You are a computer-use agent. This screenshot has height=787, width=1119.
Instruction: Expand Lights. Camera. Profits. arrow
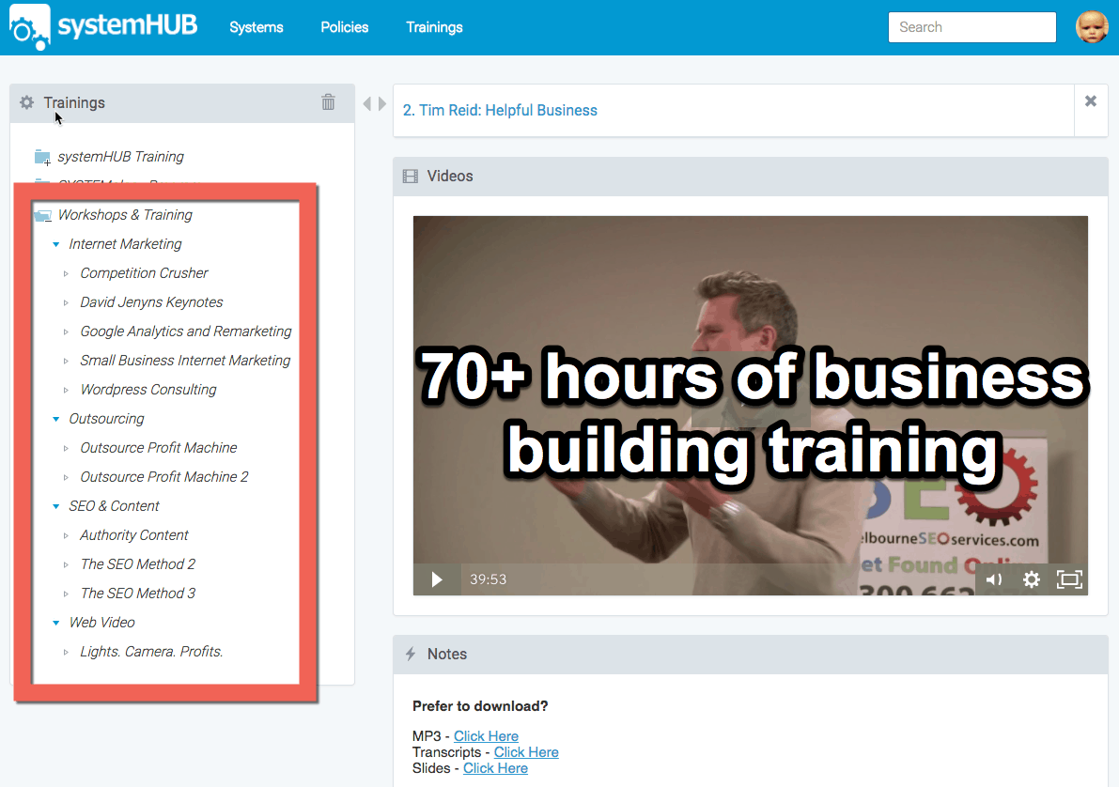tap(66, 652)
